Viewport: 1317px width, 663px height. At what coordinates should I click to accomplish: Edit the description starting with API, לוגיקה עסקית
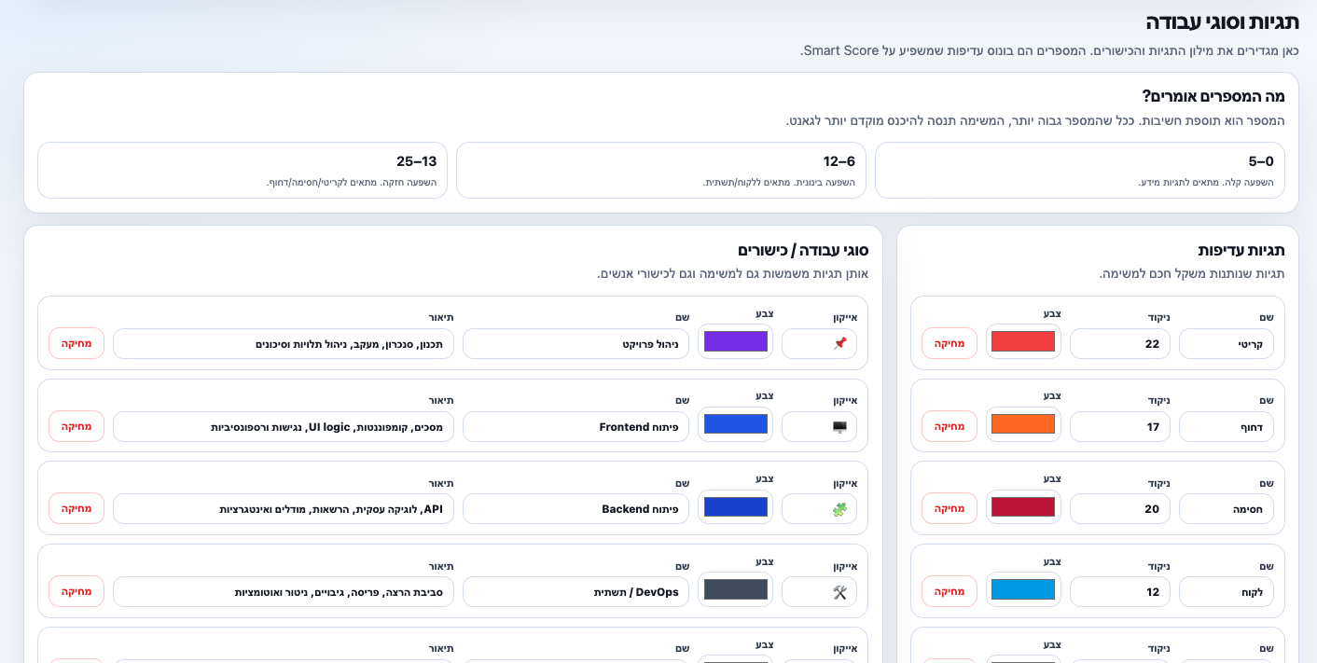(284, 508)
